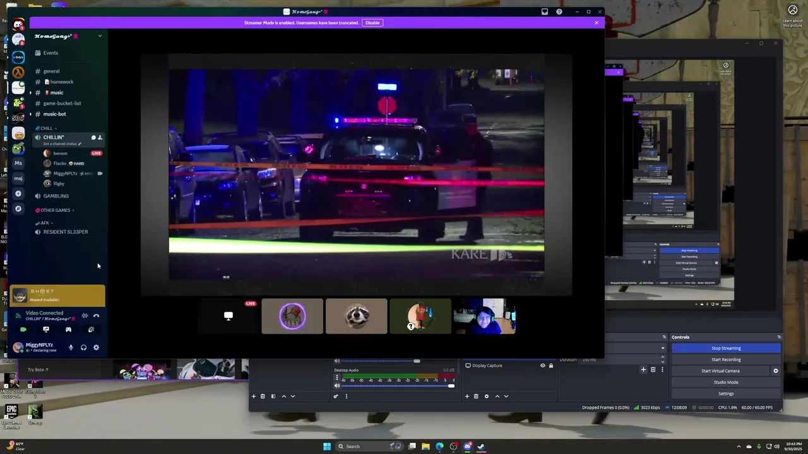
Task: Share your screen in Discord
Action: pyautogui.click(x=45, y=330)
